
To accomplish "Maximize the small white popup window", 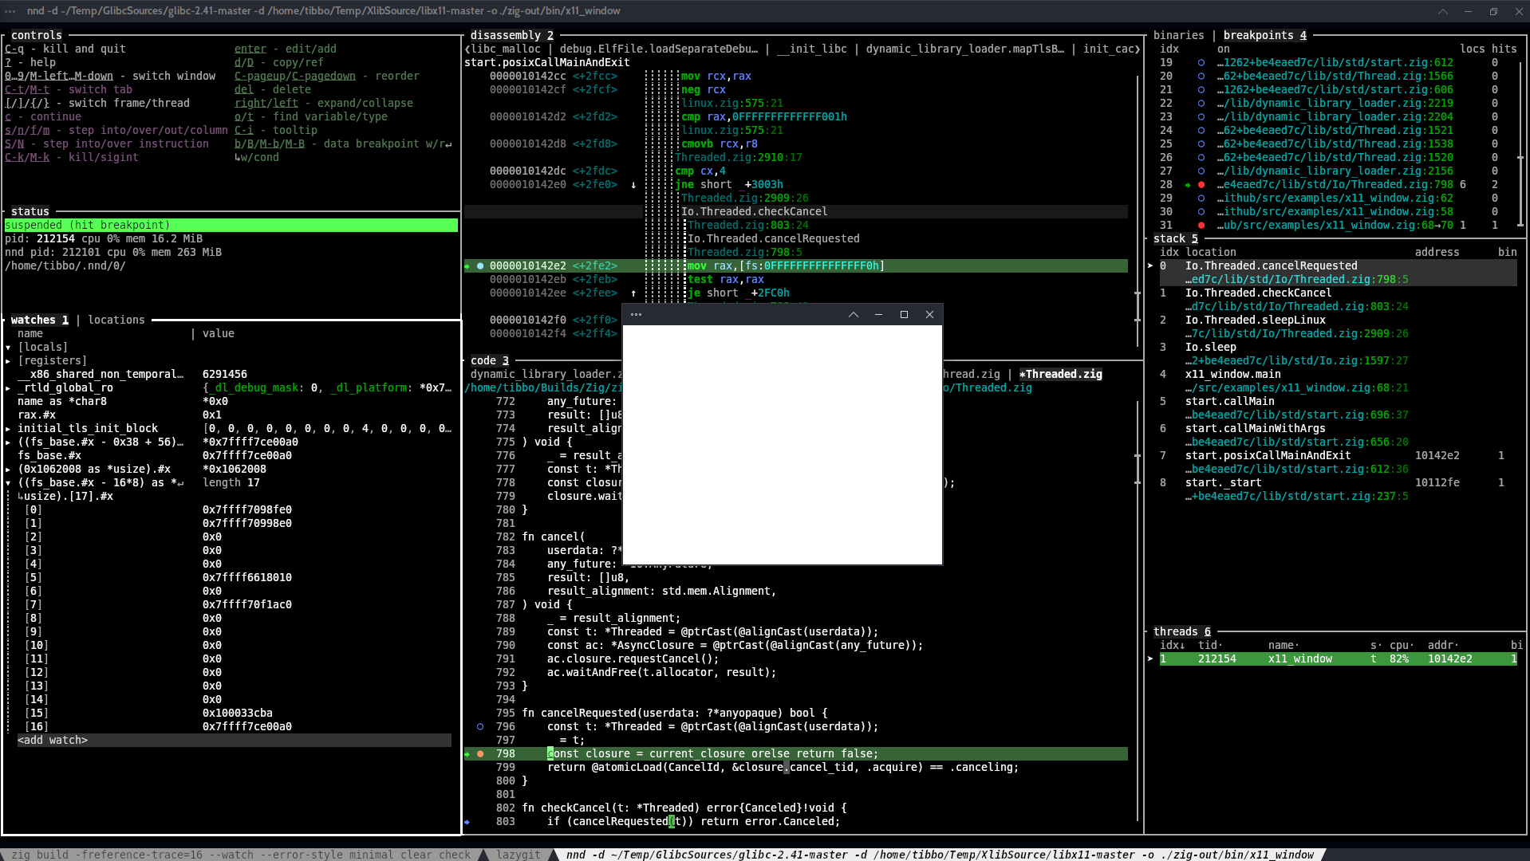I will point(904,314).
